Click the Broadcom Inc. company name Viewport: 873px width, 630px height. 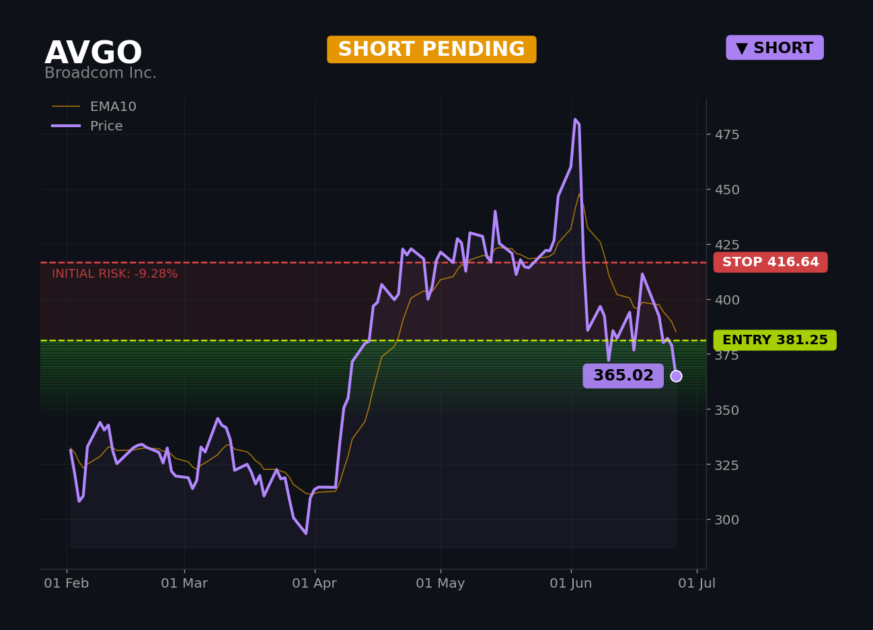pyautogui.click(x=100, y=73)
